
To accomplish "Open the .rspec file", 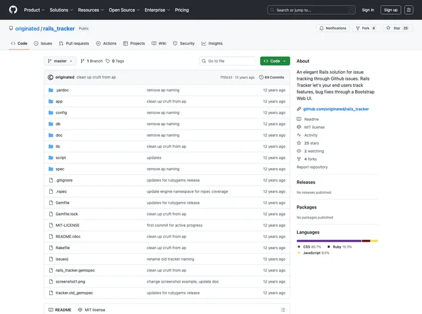I will click(61, 191).
